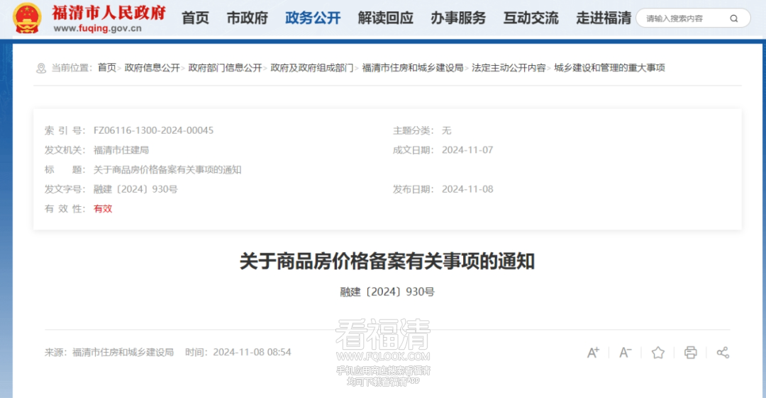
Task: Print the notice using printer icon
Action: [x=690, y=352]
